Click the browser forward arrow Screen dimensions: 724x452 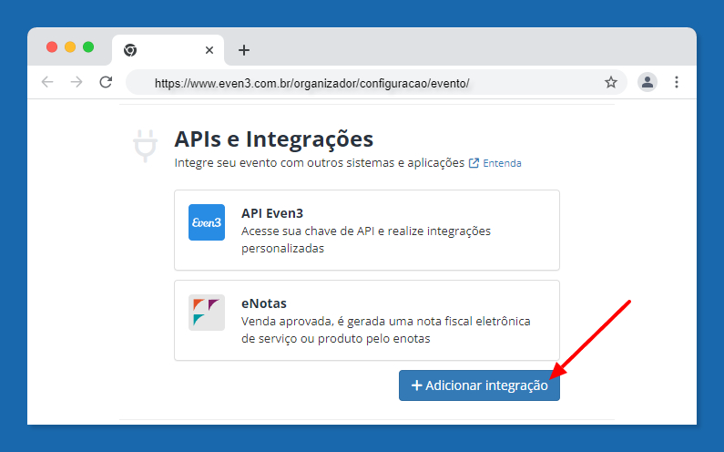(76, 82)
